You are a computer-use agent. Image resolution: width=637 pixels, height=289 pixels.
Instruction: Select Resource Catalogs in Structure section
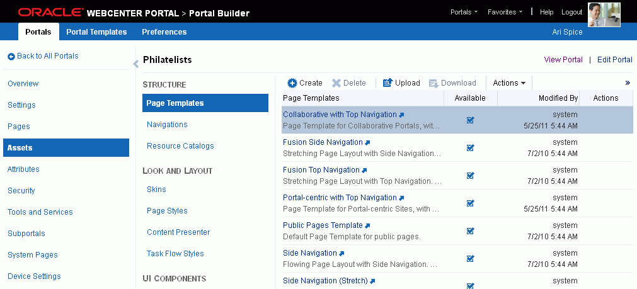point(180,146)
